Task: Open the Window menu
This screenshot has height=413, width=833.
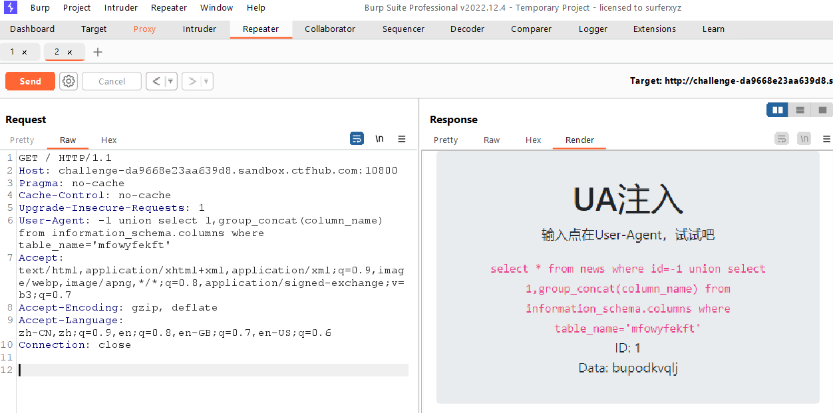Action: (217, 8)
